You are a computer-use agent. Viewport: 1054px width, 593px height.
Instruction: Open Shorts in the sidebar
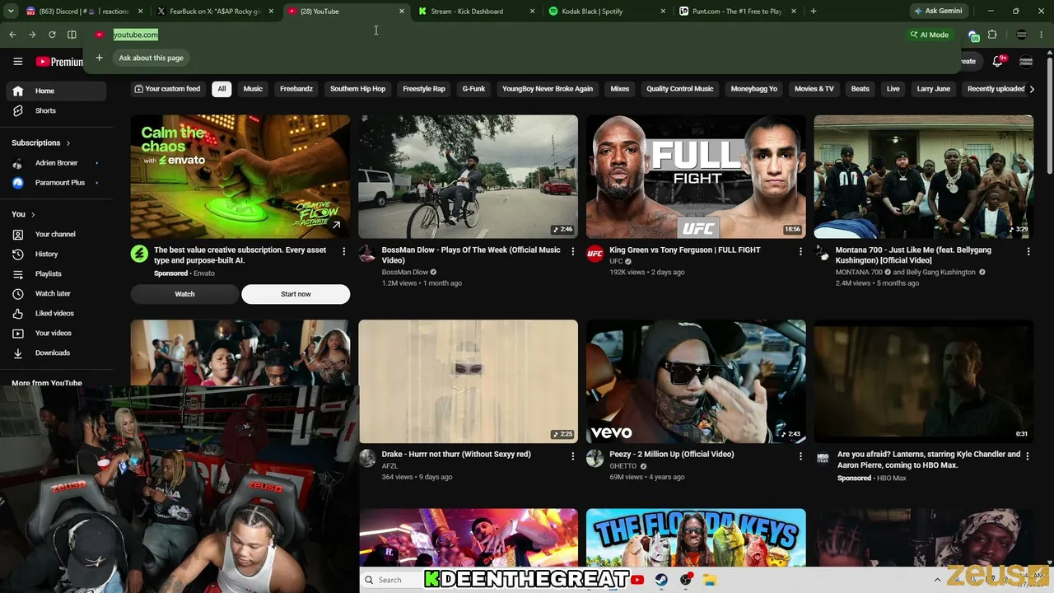click(x=54, y=110)
